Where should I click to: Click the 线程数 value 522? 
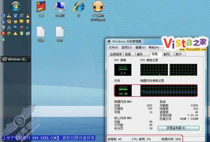[196, 109]
